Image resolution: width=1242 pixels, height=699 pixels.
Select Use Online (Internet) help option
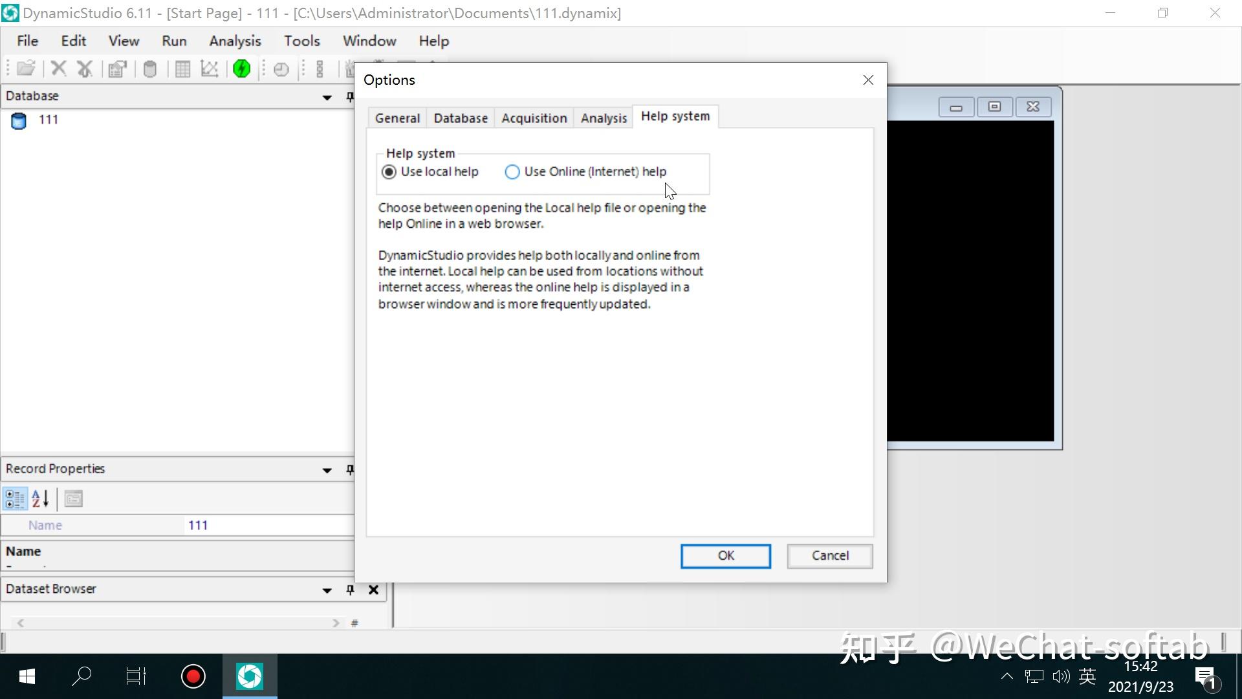pos(512,172)
